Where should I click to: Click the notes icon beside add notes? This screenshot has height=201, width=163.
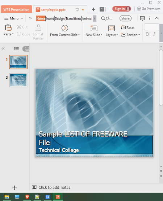34,187
